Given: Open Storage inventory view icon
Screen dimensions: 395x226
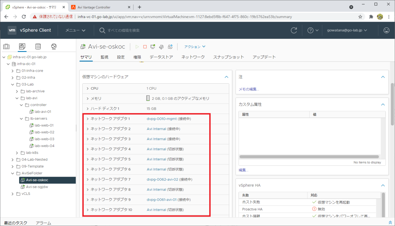Looking at the screenshot, I should (38, 46).
